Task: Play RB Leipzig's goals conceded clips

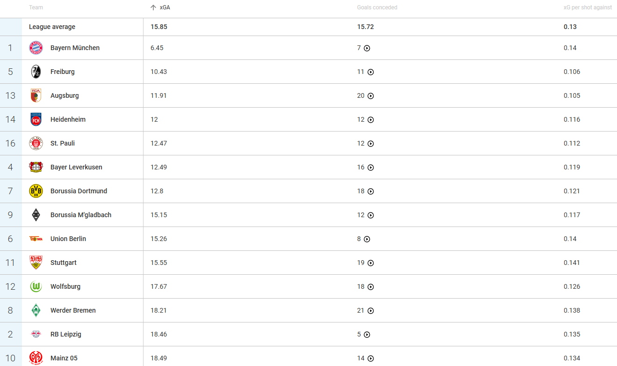Action: coord(367,335)
